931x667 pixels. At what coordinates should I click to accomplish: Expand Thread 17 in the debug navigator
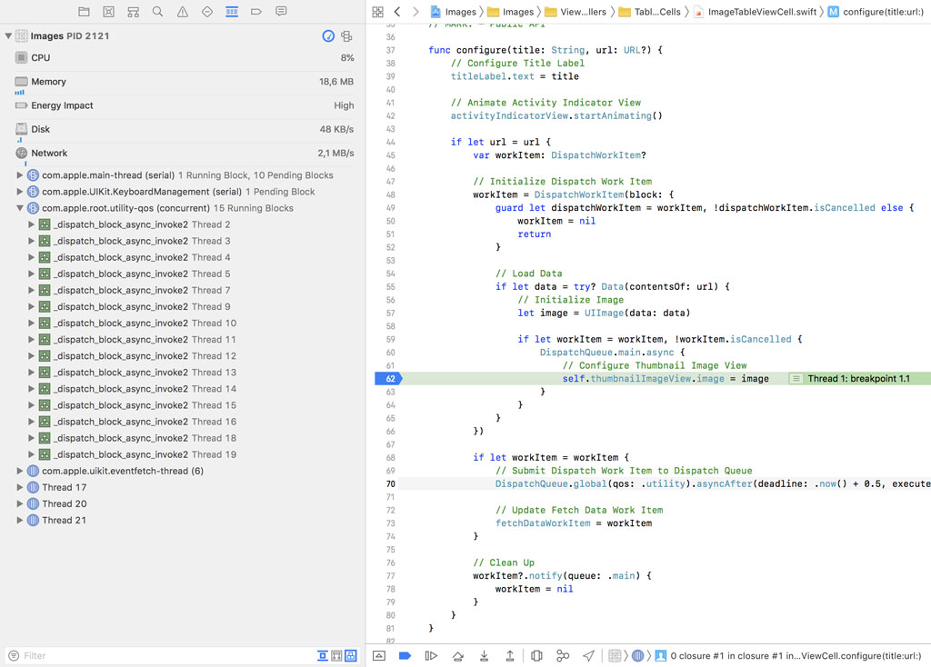point(20,487)
